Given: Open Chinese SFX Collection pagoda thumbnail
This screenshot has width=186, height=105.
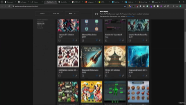Looking at the screenshot, I should pos(115,56).
